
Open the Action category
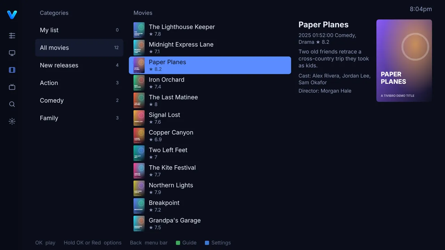[x=79, y=83]
